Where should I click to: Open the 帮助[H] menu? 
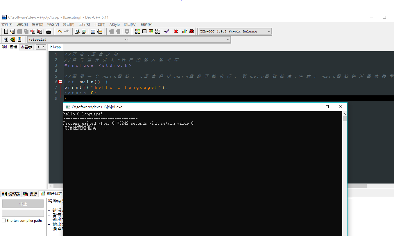coord(146,25)
